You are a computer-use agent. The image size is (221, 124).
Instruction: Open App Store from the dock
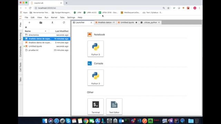97,121
